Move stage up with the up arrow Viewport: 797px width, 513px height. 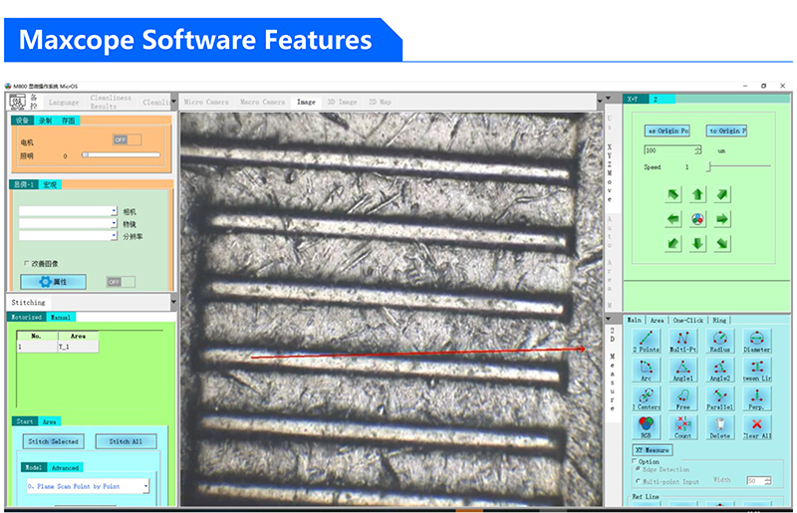coord(697,194)
